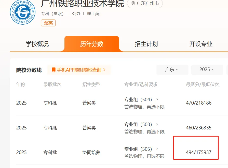Click 专科批 in the 470/218186 row
The height and width of the screenshot is (168, 228).
(x=50, y=103)
